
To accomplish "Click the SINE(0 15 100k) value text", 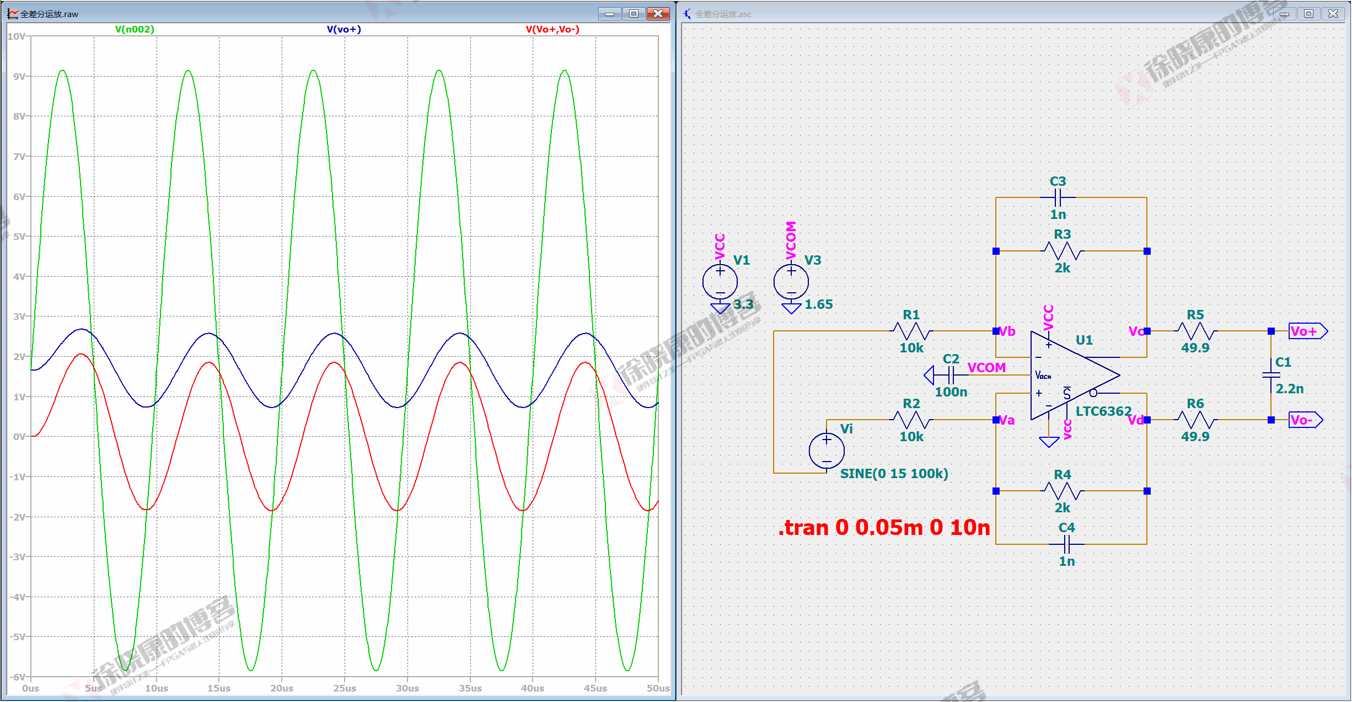I will (894, 474).
